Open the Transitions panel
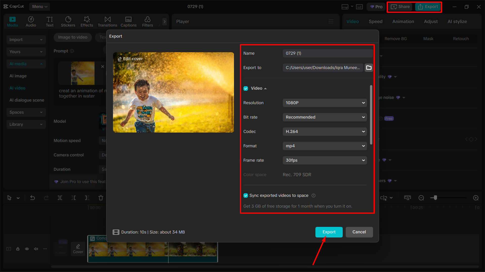 tap(107, 21)
